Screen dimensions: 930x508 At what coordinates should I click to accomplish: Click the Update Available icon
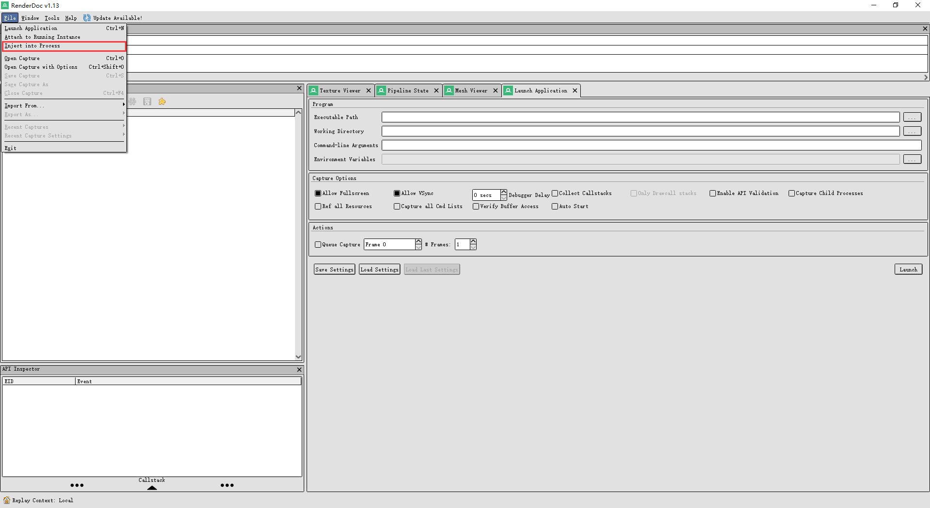tap(87, 18)
